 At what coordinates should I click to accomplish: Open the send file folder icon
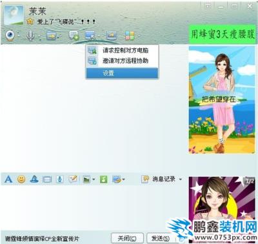[x=51, y=36]
